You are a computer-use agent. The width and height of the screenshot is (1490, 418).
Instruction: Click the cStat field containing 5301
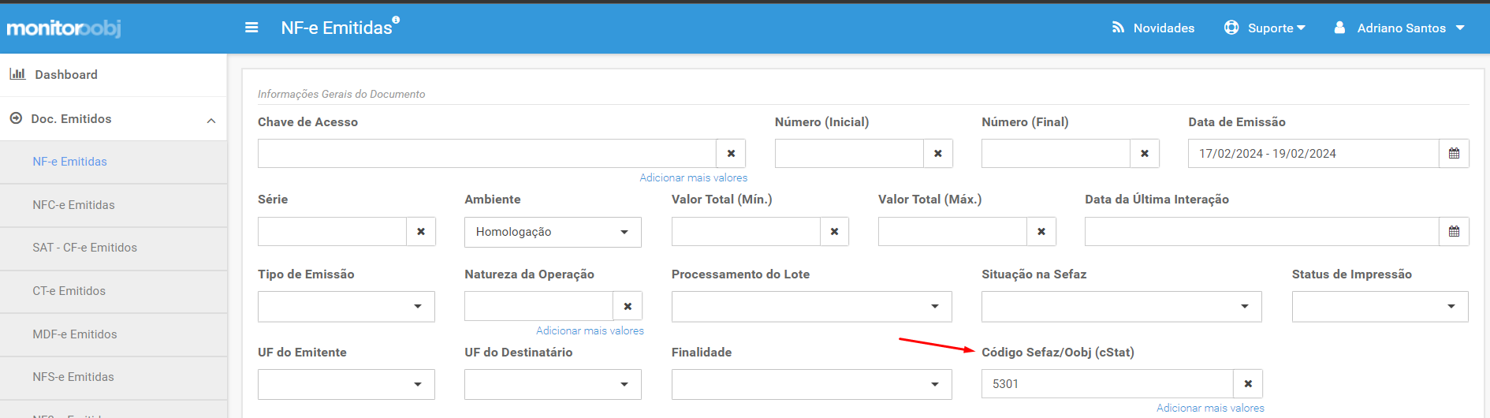click(x=1108, y=384)
